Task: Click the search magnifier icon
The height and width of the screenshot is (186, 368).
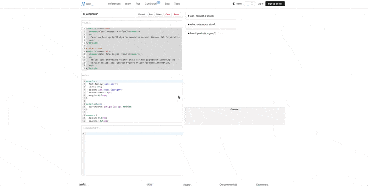Action: pos(252,4)
